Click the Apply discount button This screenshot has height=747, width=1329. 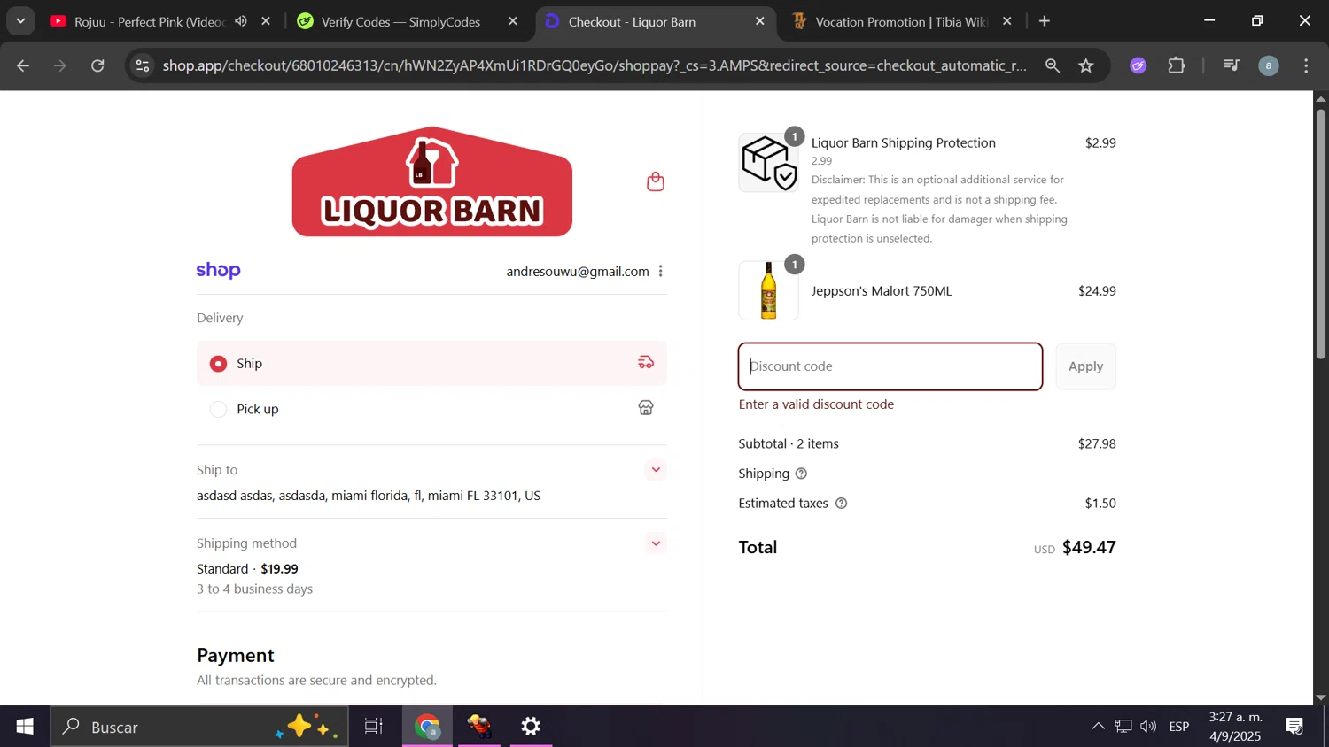click(x=1085, y=366)
